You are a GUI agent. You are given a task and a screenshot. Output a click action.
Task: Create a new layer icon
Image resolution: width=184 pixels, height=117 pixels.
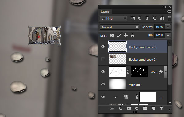153,108
